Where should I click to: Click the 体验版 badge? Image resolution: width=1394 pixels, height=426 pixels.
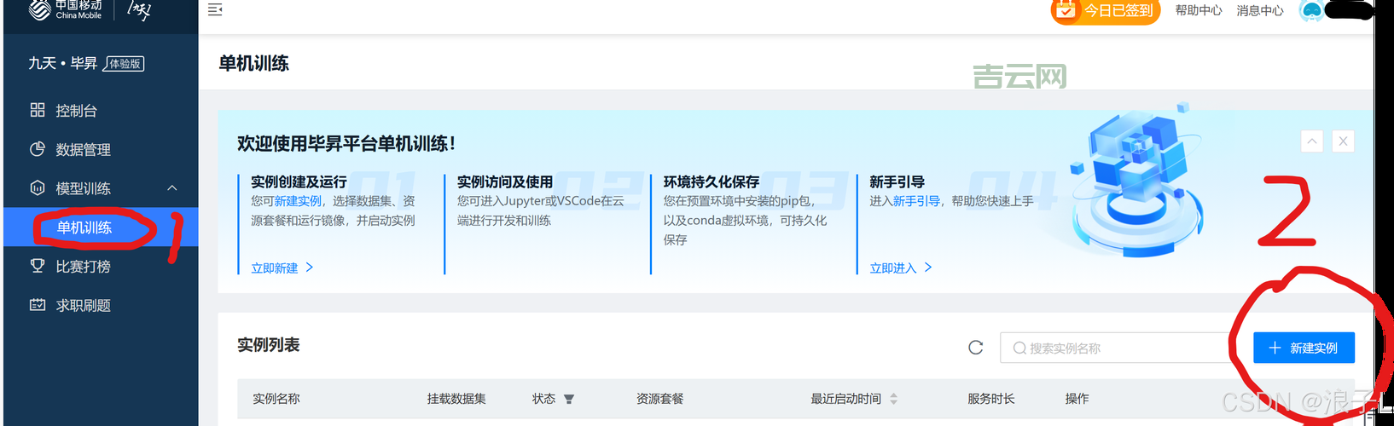(x=125, y=64)
